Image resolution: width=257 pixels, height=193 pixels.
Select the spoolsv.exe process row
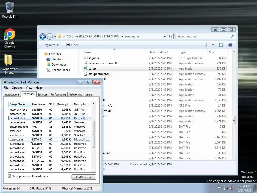click(x=50, y=135)
